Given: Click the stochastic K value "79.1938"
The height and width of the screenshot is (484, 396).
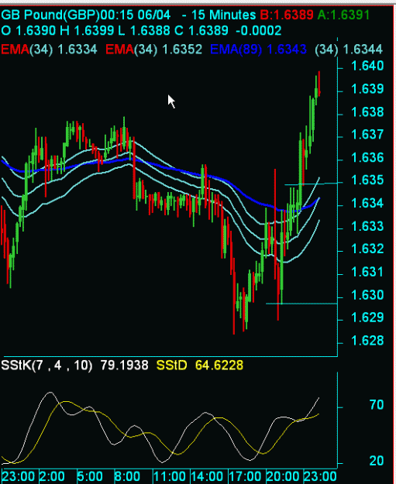Looking at the screenshot, I should (124, 366).
